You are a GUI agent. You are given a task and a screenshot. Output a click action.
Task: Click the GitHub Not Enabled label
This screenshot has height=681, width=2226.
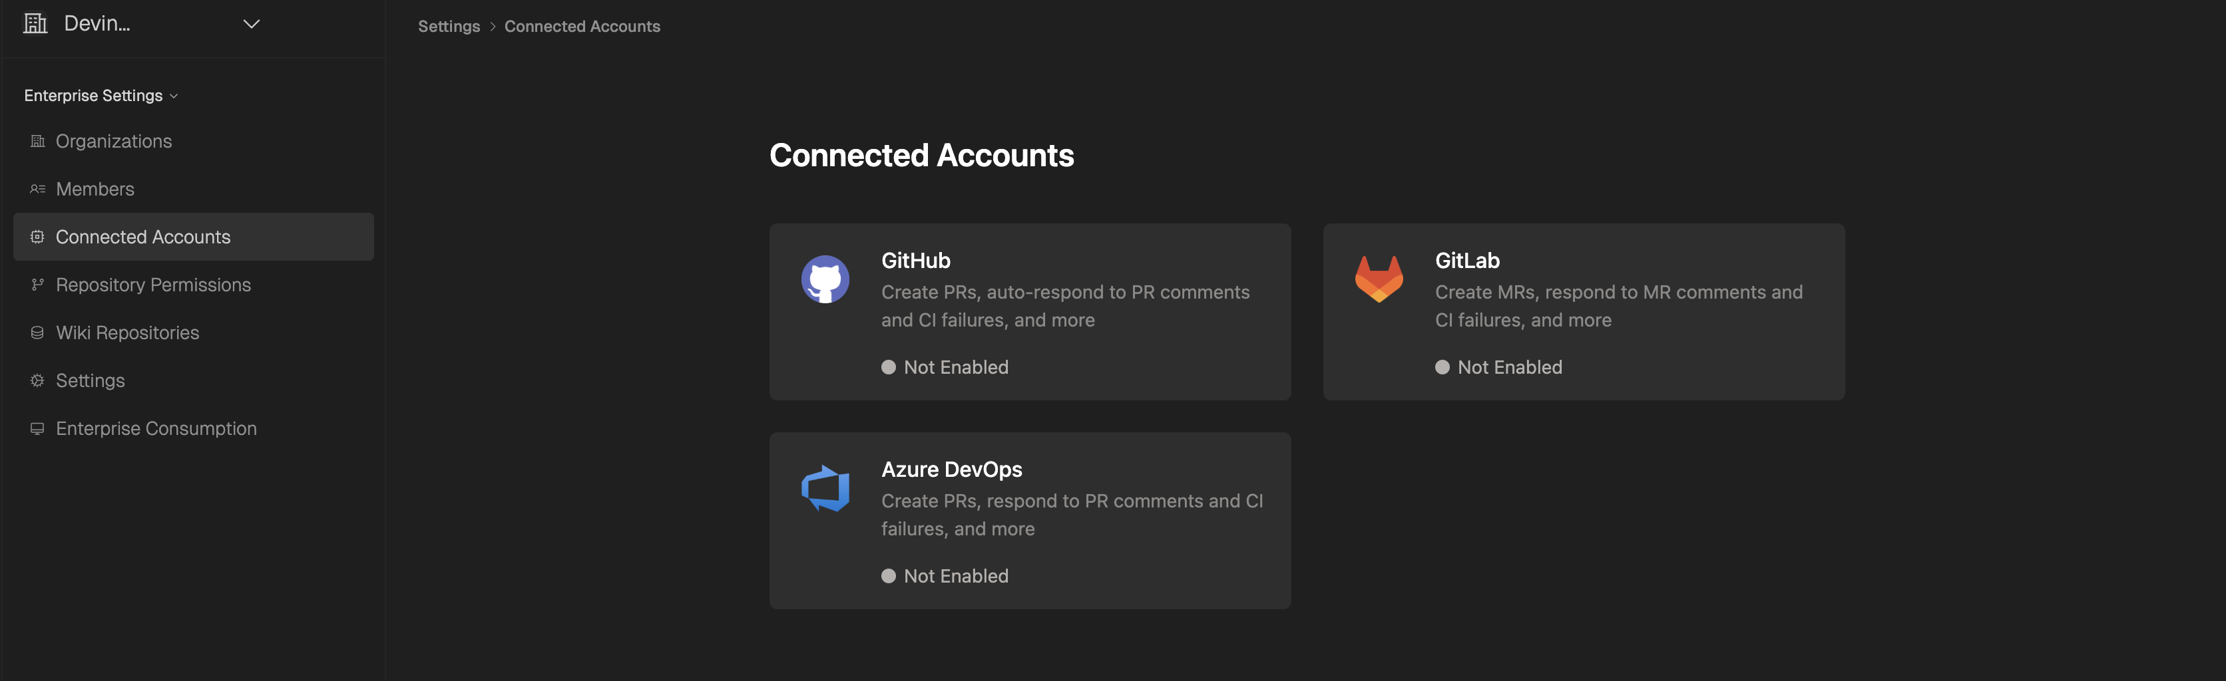(x=956, y=368)
